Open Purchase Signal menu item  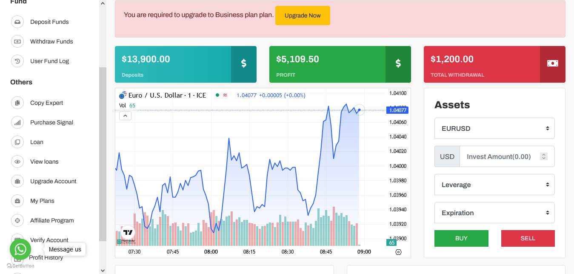51,122
